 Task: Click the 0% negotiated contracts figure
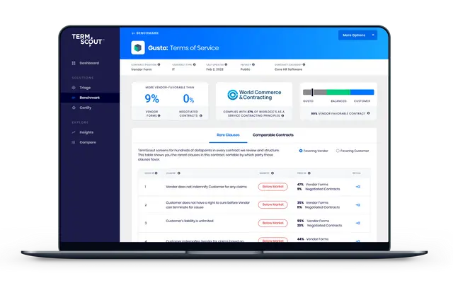point(189,99)
